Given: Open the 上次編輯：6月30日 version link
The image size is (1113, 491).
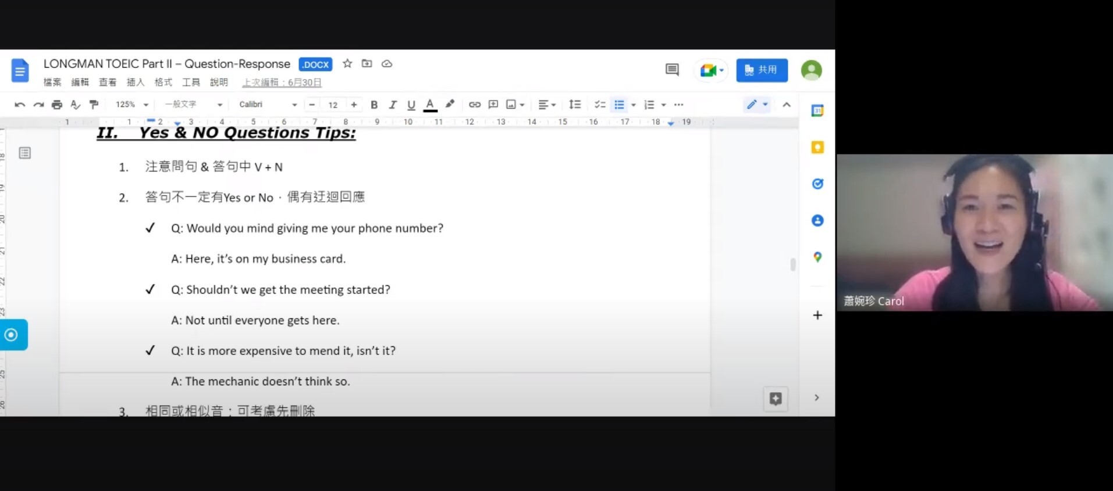Looking at the screenshot, I should 282,83.
